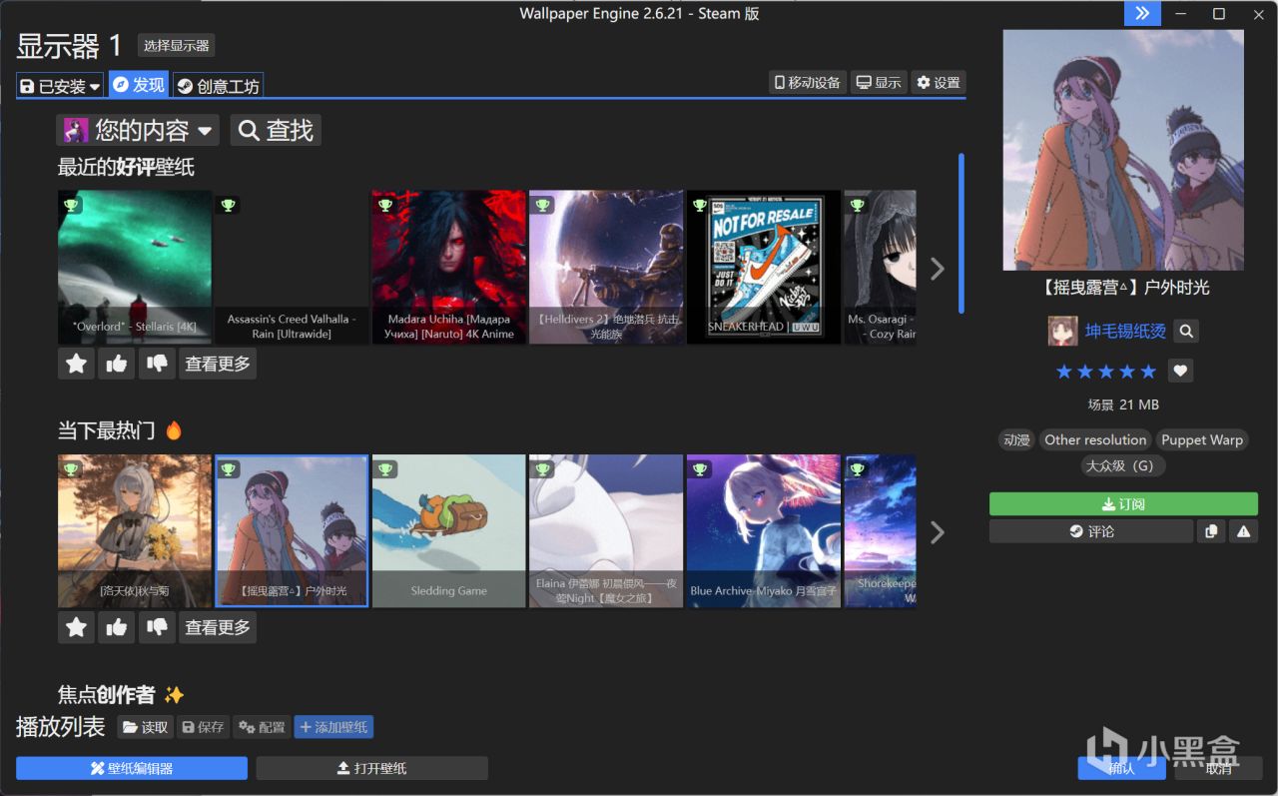Copy the wallpaper link icon next to 评论
The width and height of the screenshot is (1278, 796).
pos(1210,531)
